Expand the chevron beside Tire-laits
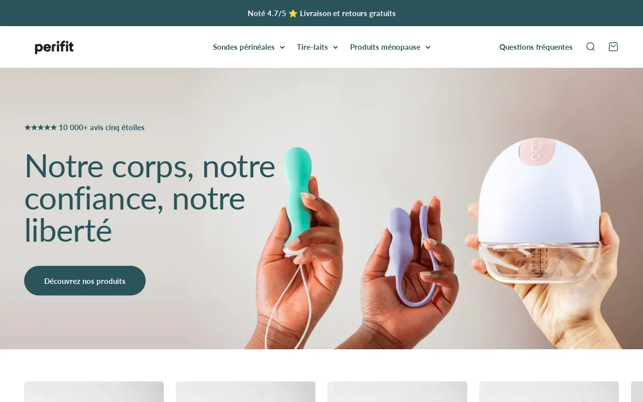 pyautogui.click(x=336, y=47)
